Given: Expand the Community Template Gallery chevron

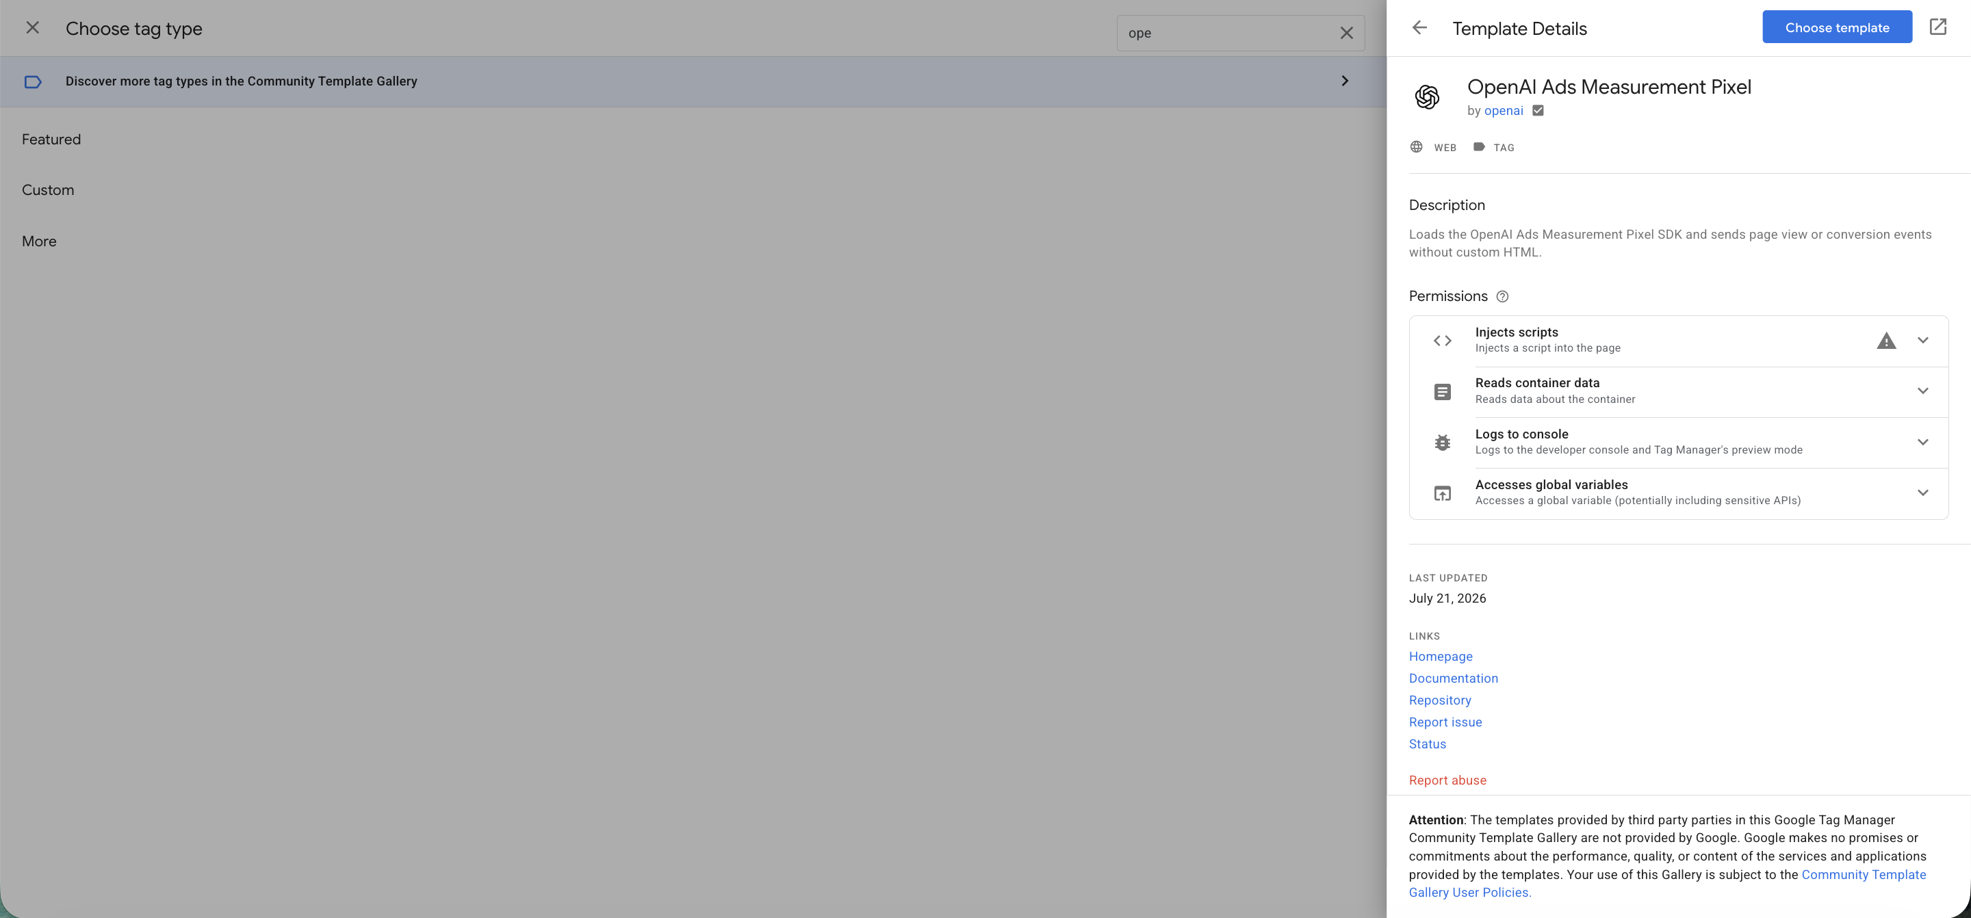Looking at the screenshot, I should tap(1344, 81).
